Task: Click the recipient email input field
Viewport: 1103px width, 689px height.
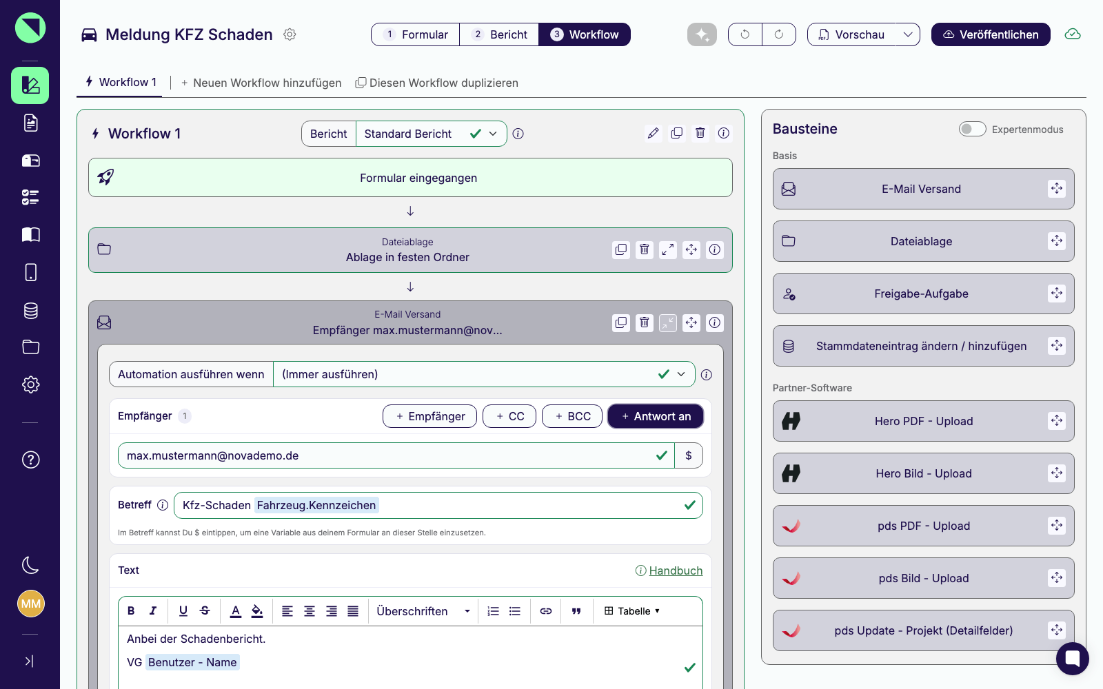Action: pyautogui.click(x=396, y=455)
